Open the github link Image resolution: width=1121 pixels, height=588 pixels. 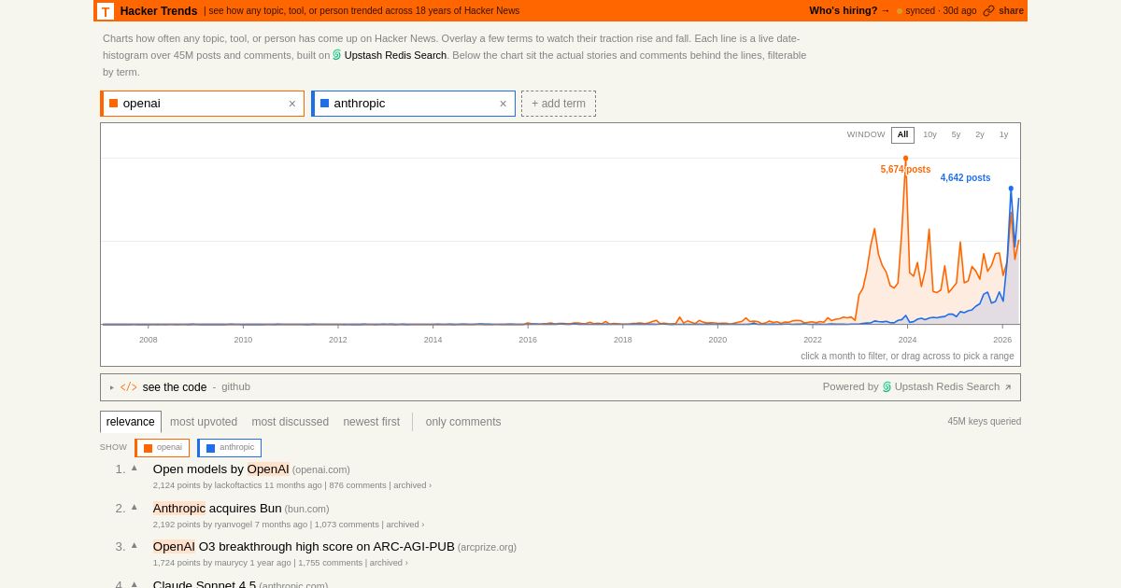point(235,387)
